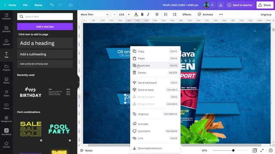Open the Effects options
This screenshot has width=275, height=154.
click(x=187, y=15)
